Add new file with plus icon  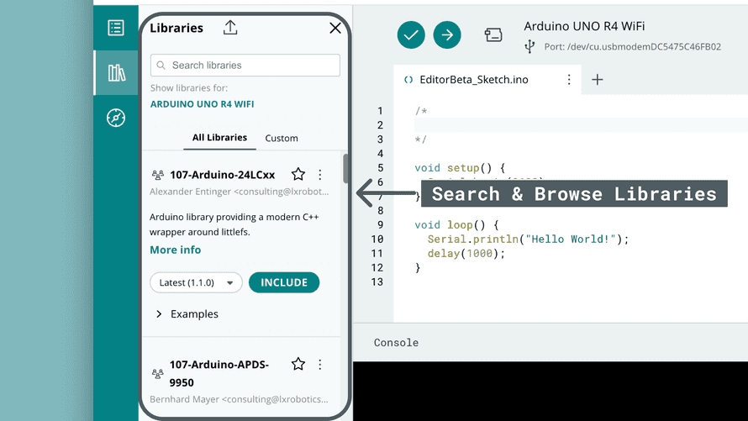pos(598,80)
